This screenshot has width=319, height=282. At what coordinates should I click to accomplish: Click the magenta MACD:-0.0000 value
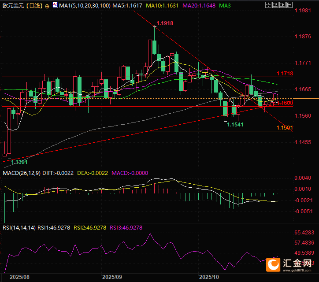pos(130,173)
